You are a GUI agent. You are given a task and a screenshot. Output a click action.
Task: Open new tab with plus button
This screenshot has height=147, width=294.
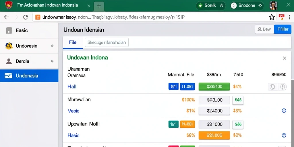[x=99, y=6]
